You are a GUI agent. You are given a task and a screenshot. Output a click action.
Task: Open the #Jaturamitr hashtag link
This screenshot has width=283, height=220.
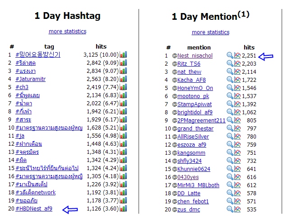tap(31, 79)
